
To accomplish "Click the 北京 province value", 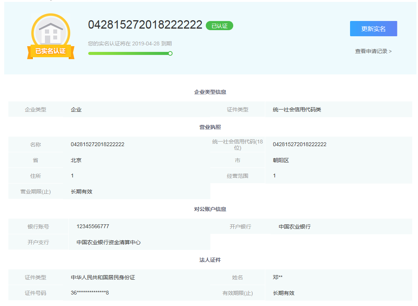I will coord(76,160).
